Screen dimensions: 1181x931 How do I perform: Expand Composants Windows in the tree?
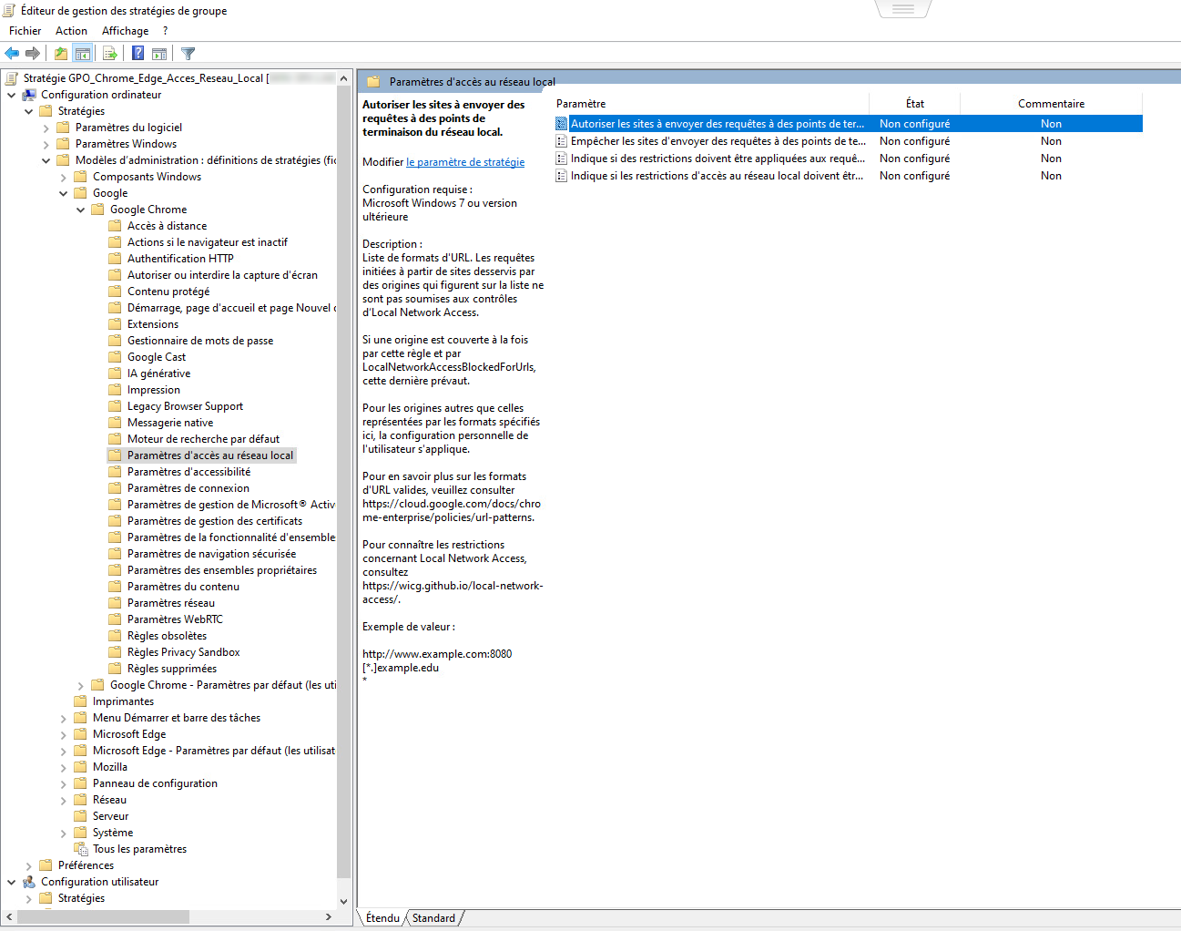click(64, 177)
